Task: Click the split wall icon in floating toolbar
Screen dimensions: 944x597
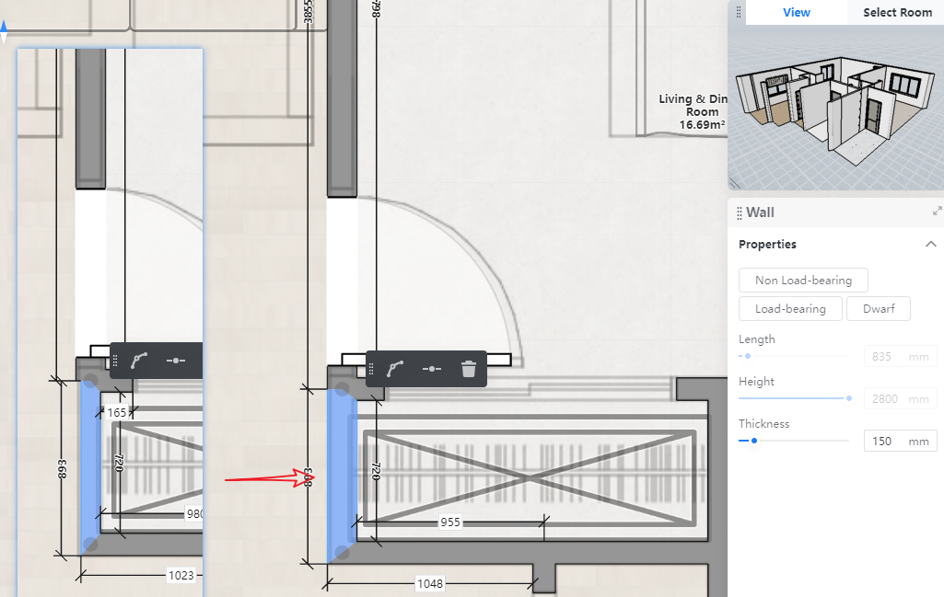Action: [x=432, y=369]
